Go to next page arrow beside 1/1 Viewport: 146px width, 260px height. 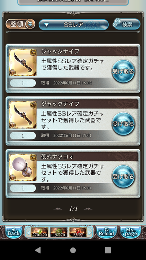point(88,209)
